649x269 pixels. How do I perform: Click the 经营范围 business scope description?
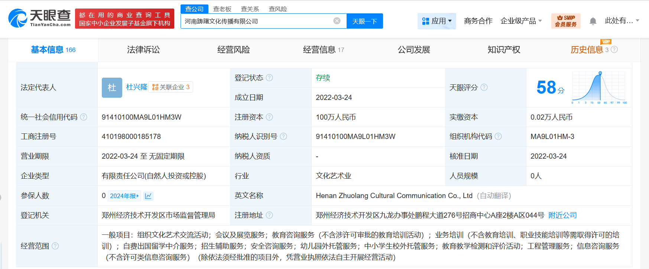point(361,246)
